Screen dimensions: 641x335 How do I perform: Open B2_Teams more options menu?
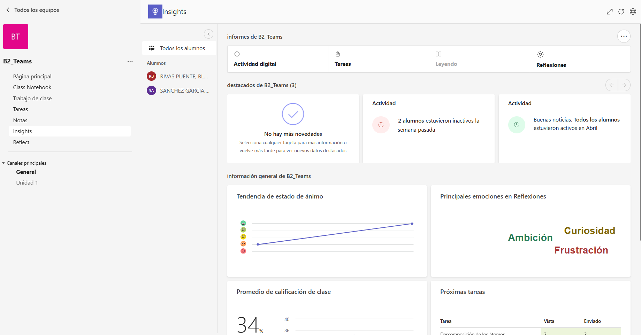pyautogui.click(x=130, y=61)
